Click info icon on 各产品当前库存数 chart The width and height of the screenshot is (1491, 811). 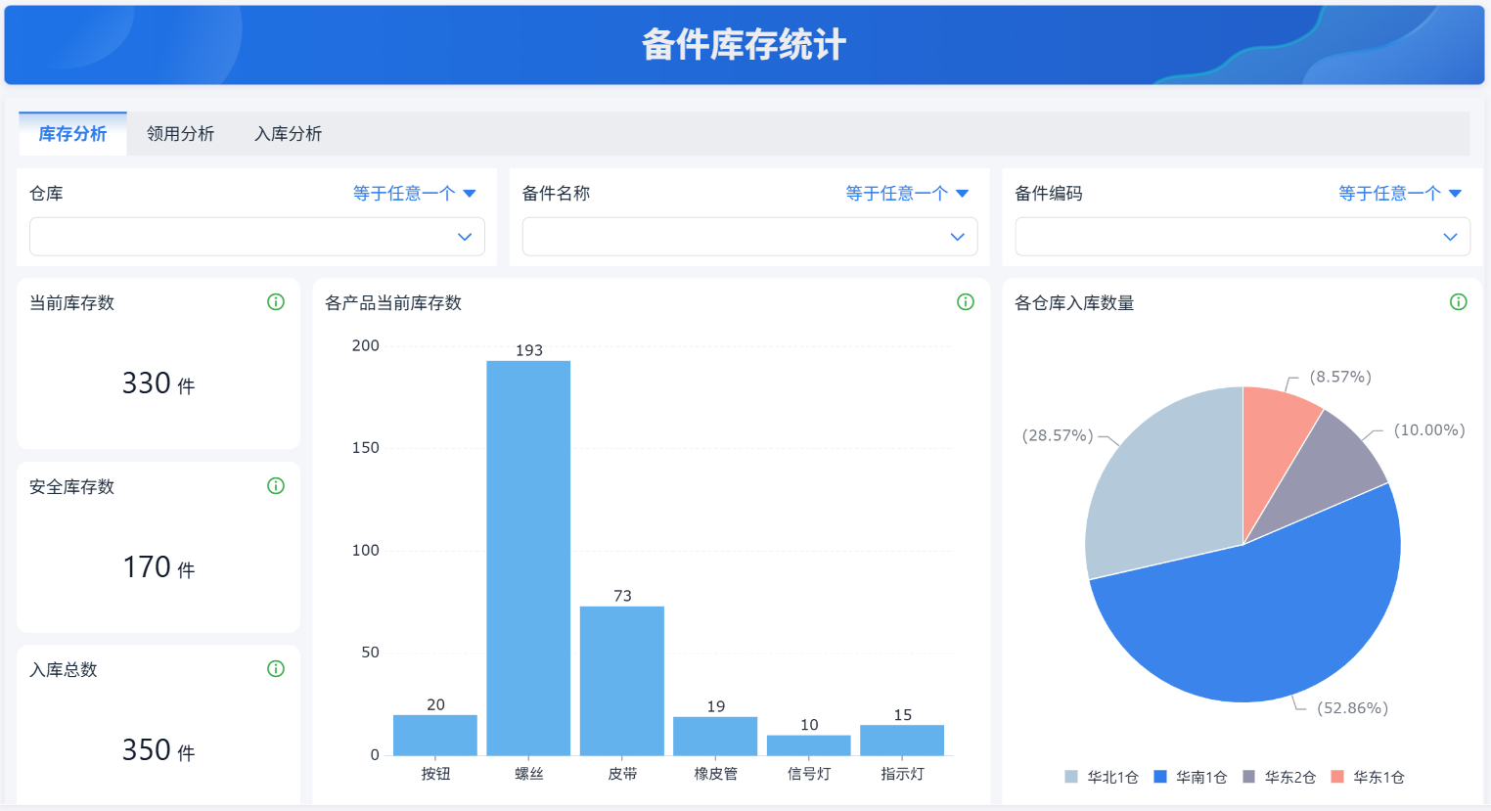click(x=966, y=302)
